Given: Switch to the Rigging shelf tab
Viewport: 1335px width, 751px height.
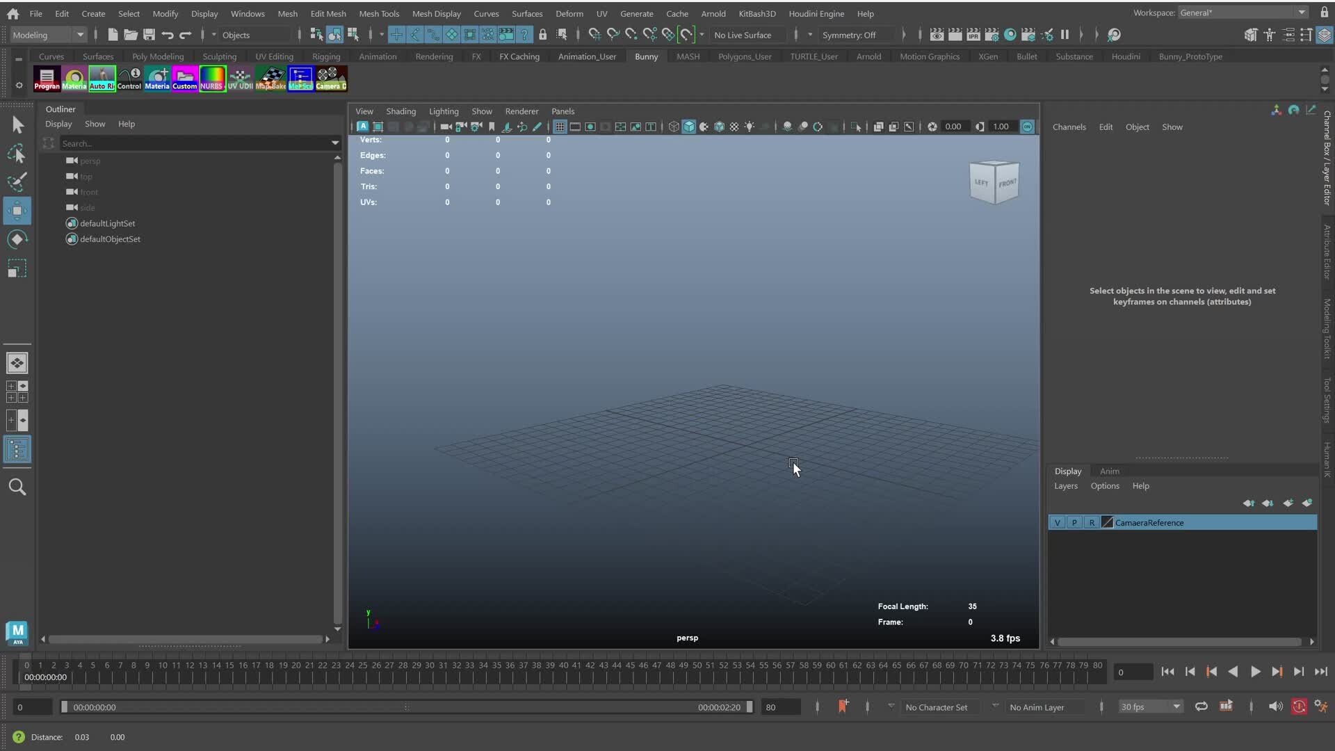Looking at the screenshot, I should [x=325, y=56].
